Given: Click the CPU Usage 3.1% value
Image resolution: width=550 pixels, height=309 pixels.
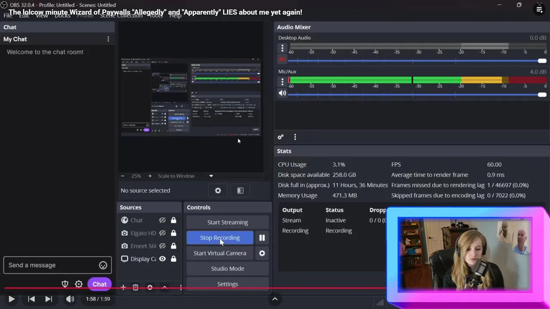Looking at the screenshot, I should pos(339,164).
